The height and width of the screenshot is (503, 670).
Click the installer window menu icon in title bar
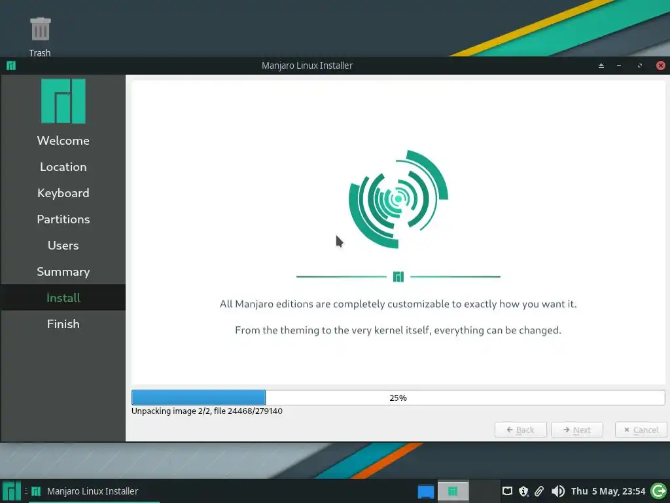[x=11, y=65]
